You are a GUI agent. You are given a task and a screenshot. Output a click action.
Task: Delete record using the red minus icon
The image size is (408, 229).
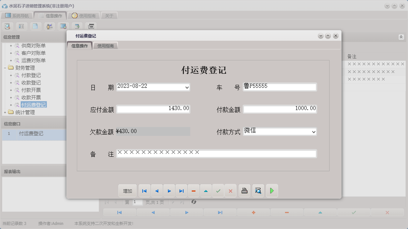click(x=194, y=190)
